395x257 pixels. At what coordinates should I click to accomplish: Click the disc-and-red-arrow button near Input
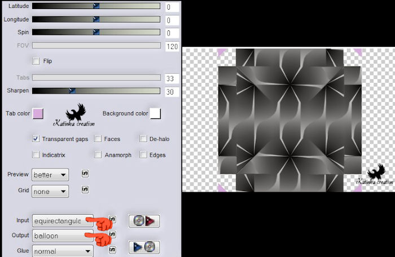(x=144, y=220)
